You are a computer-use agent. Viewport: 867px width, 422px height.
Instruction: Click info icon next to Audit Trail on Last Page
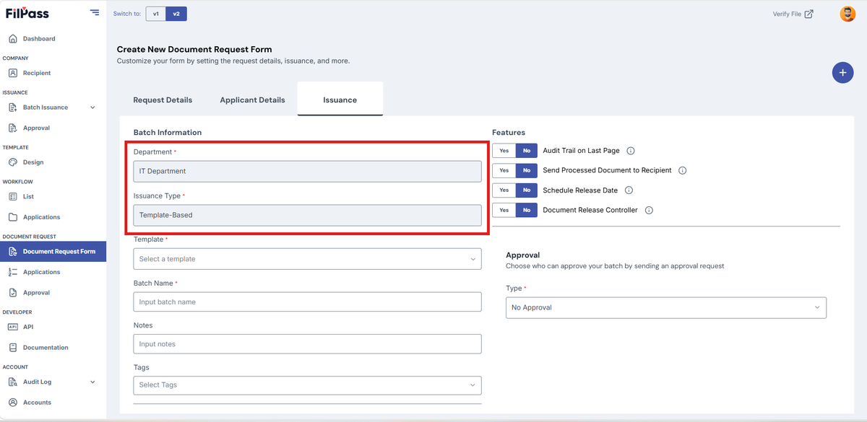[631, 151]
